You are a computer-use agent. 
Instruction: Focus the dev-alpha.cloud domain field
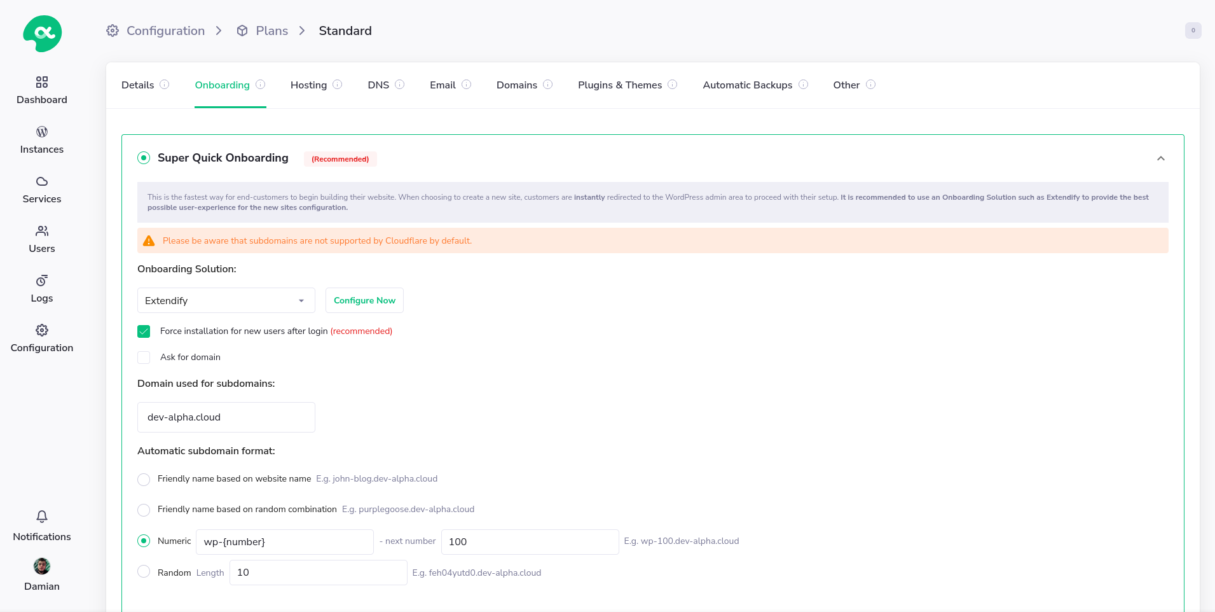(226, 417)
